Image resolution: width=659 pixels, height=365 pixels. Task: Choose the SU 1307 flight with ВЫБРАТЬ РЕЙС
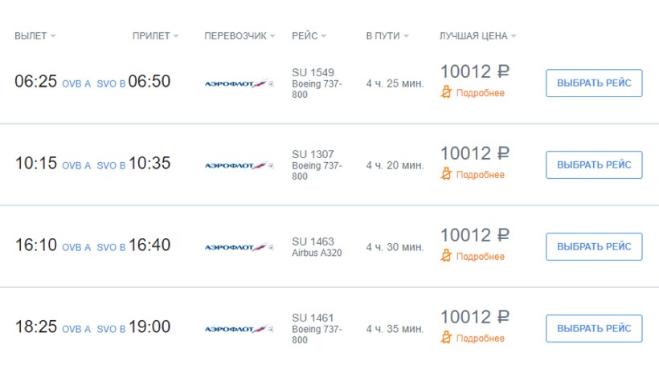tap(594, 164)
